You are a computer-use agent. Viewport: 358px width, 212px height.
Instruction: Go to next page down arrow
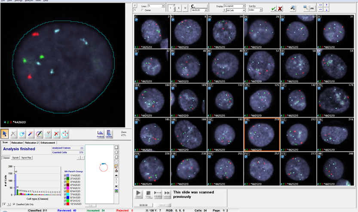327,9
